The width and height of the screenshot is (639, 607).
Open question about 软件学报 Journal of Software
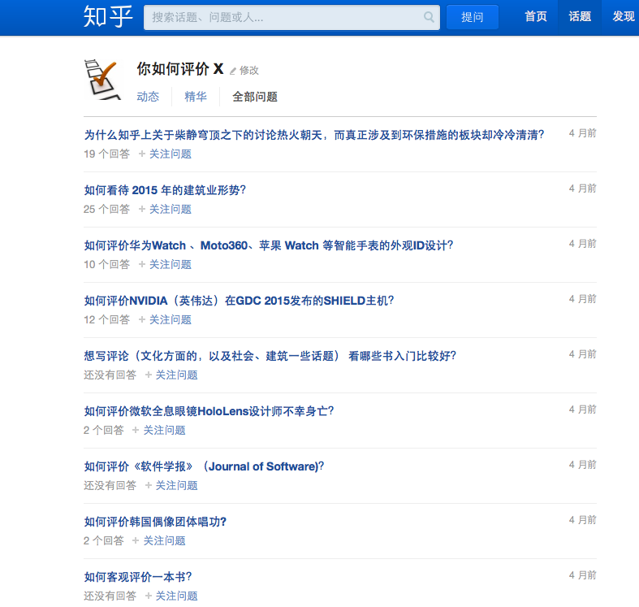(x=204, y=466)
